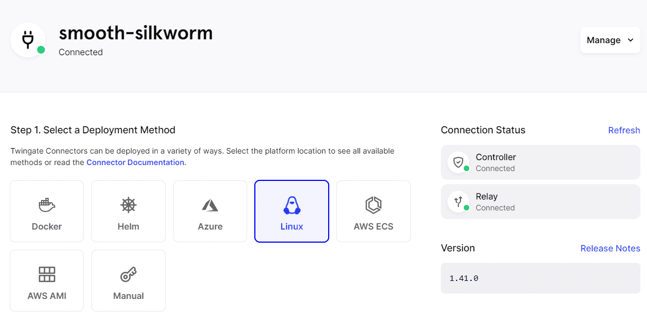Pick the Azure logo icon
647x323 pixels.
click(x=210, y=205)
